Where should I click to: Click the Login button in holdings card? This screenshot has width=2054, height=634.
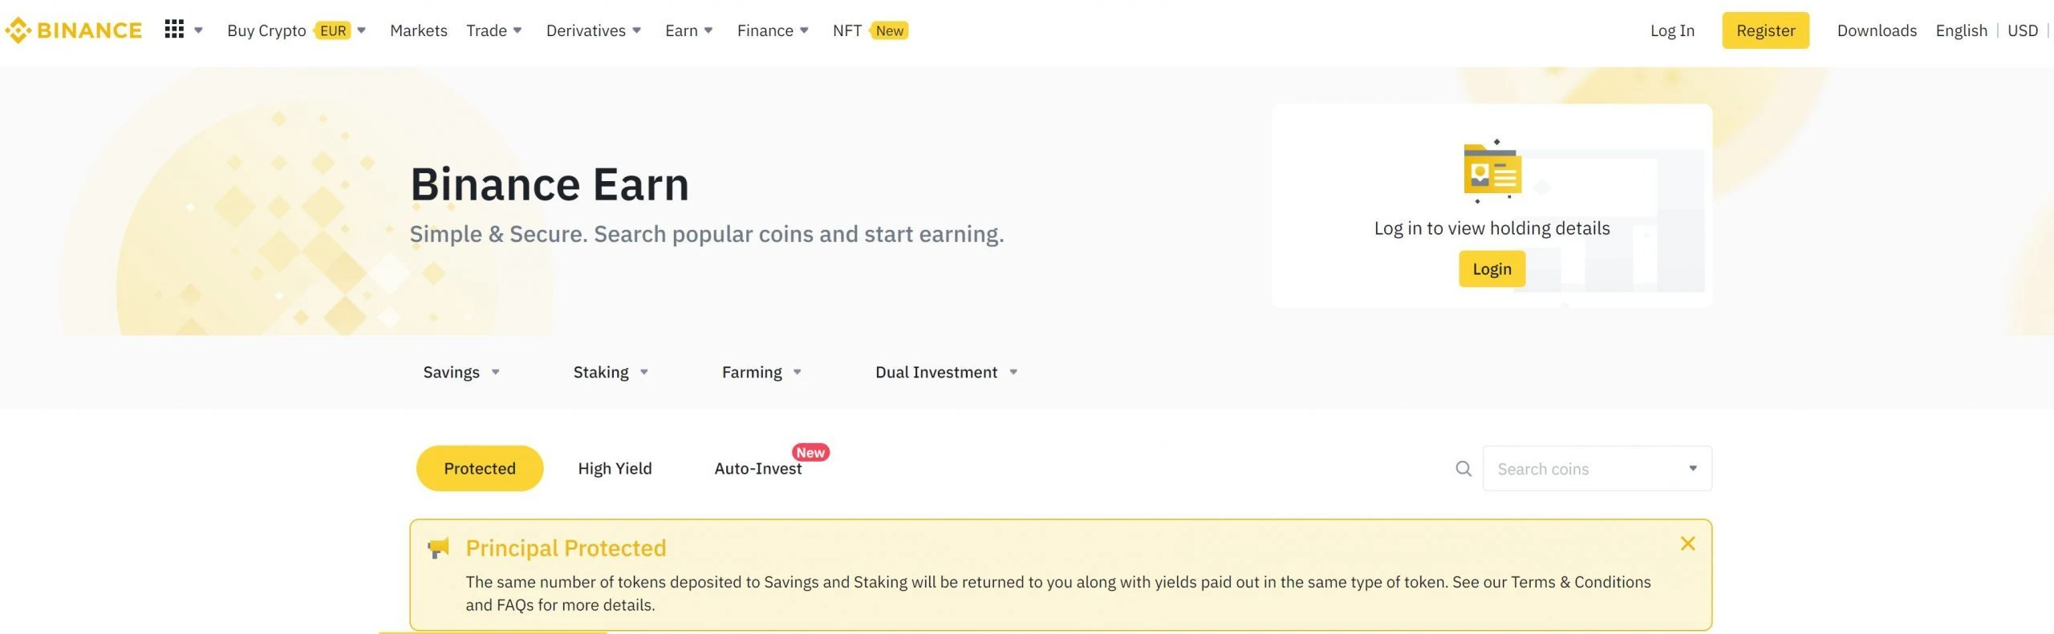(x=1491, y=269)
